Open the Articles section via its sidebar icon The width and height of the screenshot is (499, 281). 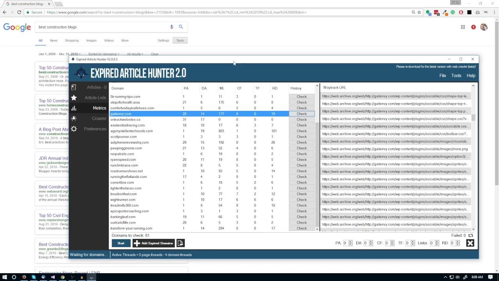click(x=74, y=87)
